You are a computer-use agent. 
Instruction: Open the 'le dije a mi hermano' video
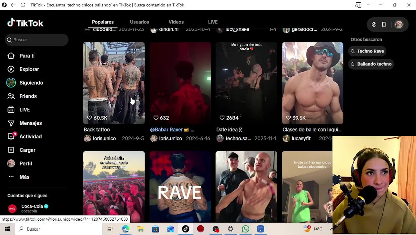coord(307,187)
